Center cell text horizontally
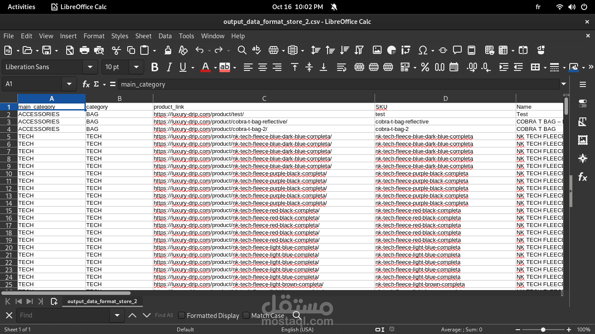 point(263,67)
